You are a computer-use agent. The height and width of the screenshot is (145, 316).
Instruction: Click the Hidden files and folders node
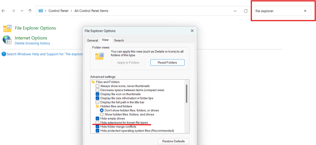click(x=114, y=106)
